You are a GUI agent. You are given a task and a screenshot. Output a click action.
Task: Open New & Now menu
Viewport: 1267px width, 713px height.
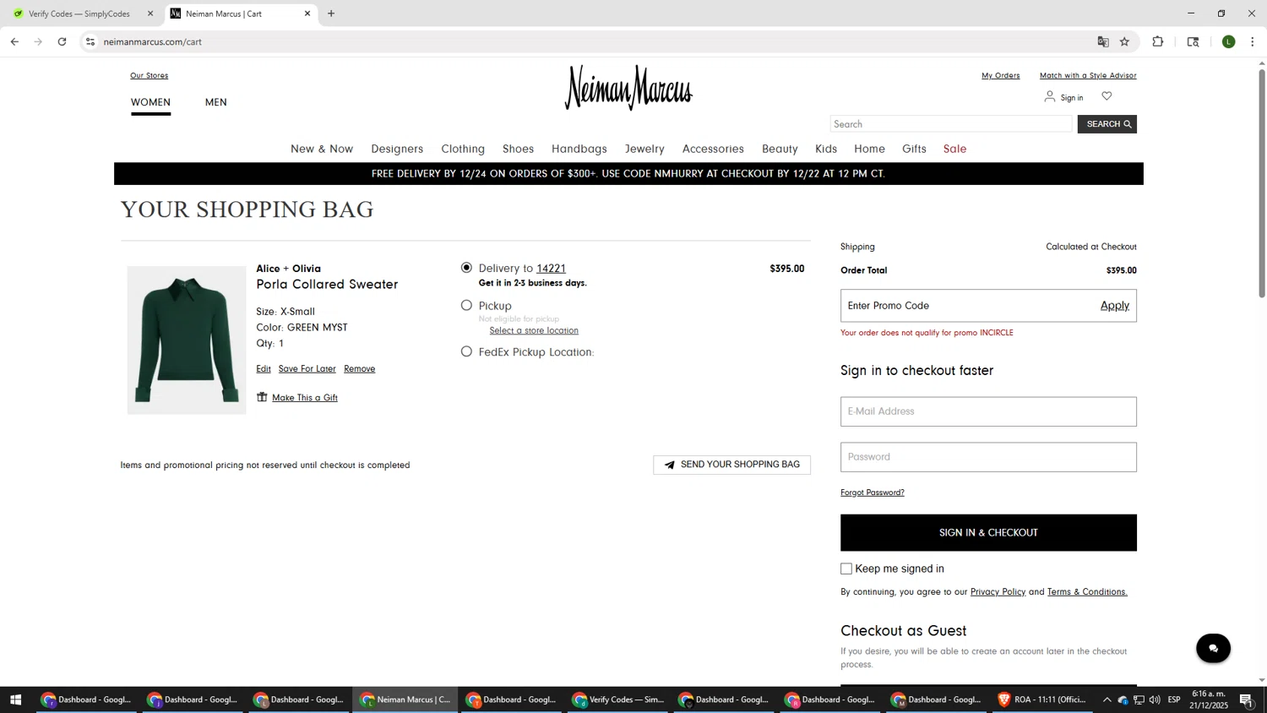322,149
